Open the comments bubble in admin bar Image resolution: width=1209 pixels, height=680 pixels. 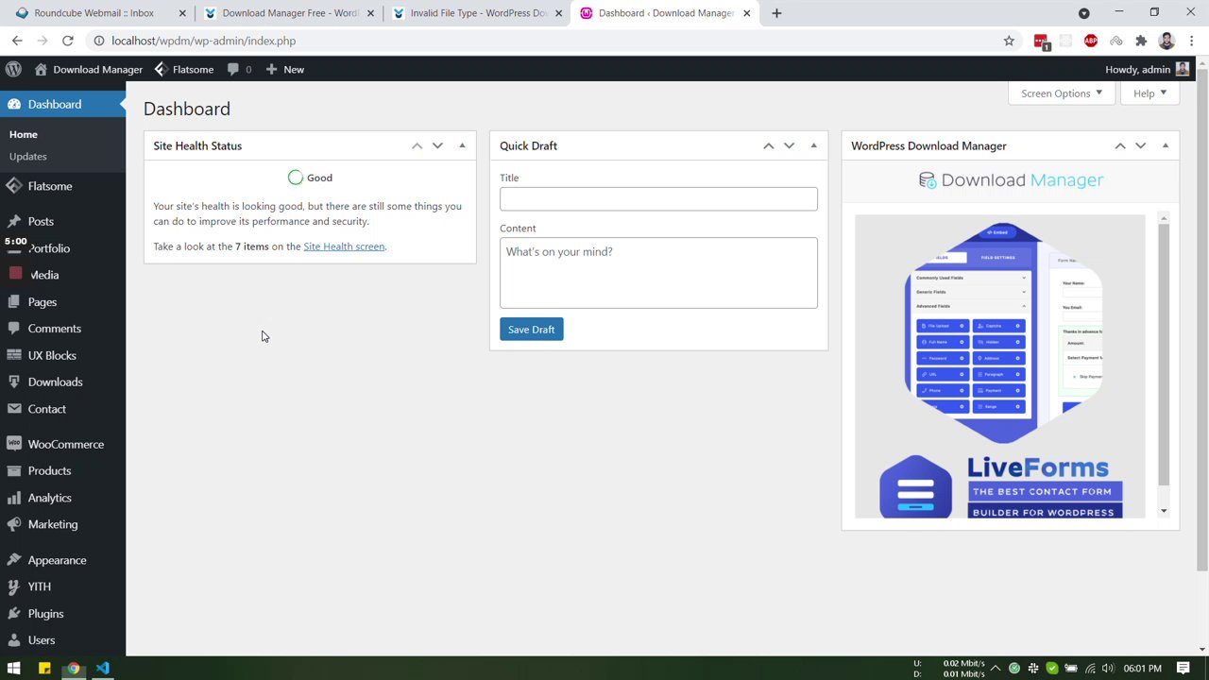[240, 69]
